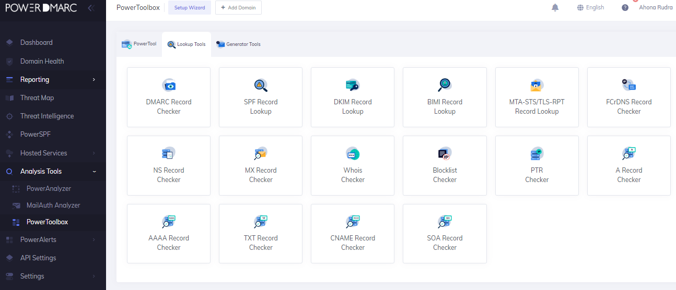This screenshot has width=676, height=290.
Task: Click the SPF Record Lookup icon
Action: pyautogui.click(x=261, y=86)
